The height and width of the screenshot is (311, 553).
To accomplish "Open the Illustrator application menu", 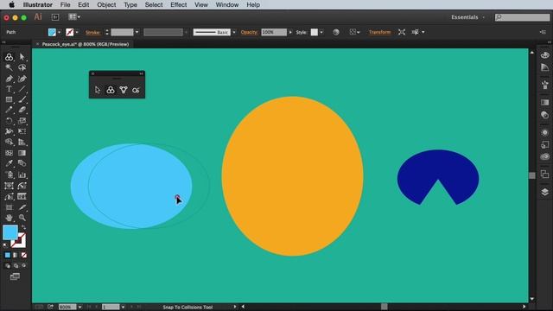I will tap(38, 4).
